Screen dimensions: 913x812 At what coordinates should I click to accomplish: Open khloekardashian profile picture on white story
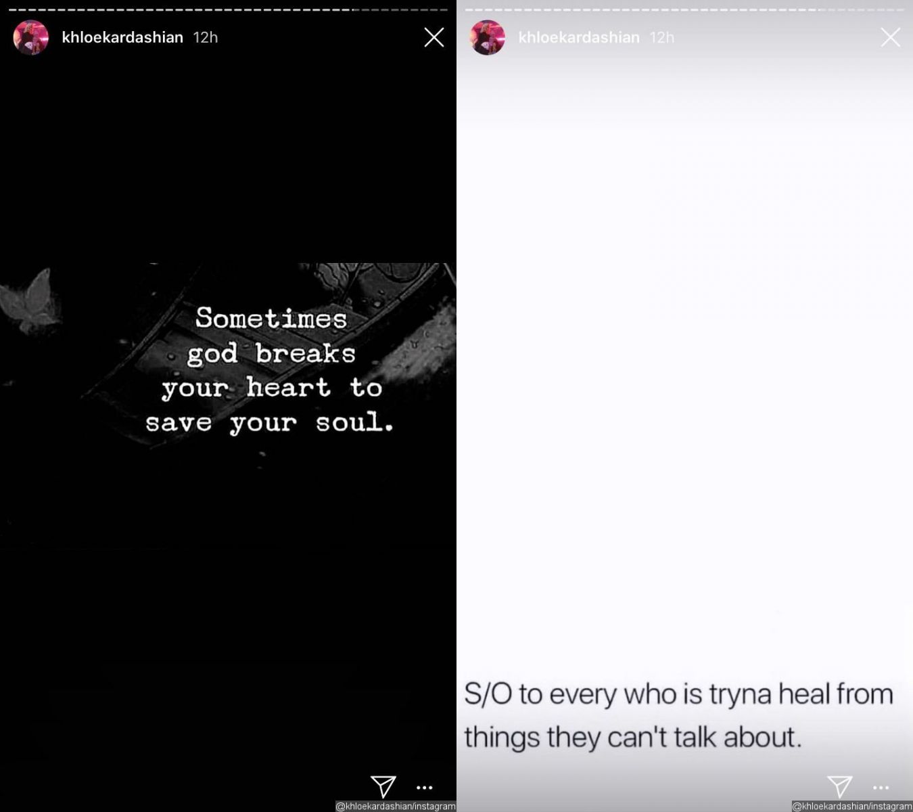click(488, 37)
